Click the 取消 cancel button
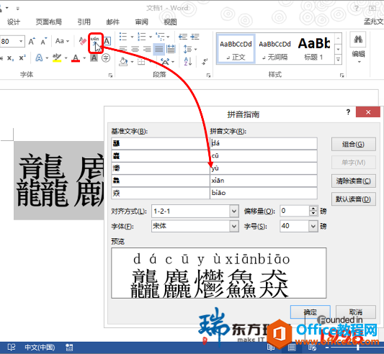Image resolution: width=384 pixels, height=354 pixels. click(x=356, y=312)
